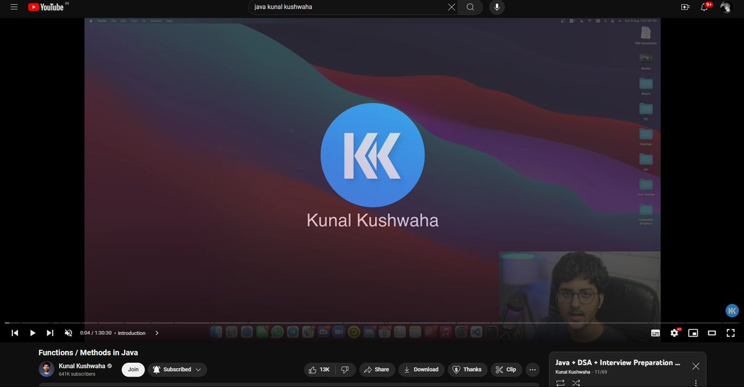Open Kunal Kushwaha channel avatar
744x387 pixels.
pyautogui.click(x=46, y=370)
